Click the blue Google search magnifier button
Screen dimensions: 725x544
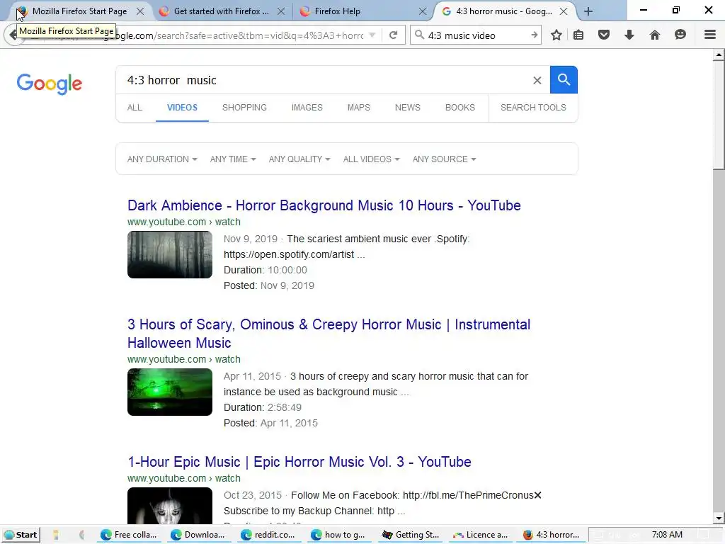(564, 79)
